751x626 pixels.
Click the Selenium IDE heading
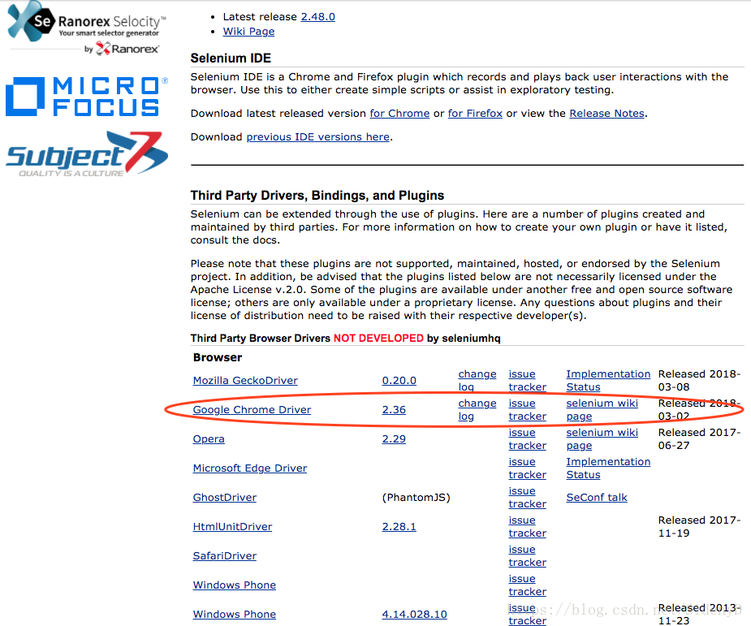tap(231, 58)
